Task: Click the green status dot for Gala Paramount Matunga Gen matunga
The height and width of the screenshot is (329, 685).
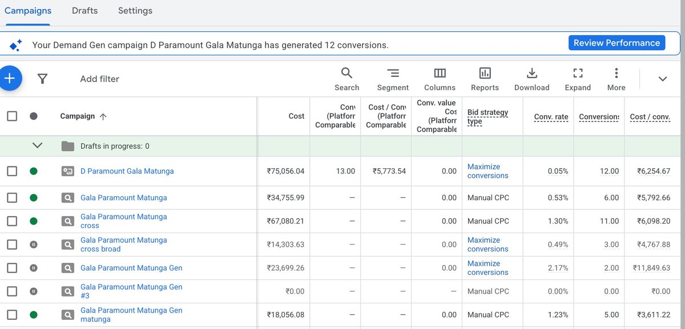Action: tap(34, 315)
